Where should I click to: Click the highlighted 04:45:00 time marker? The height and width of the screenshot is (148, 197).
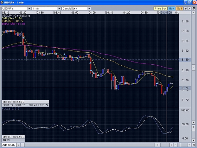[x=166, y=13]
